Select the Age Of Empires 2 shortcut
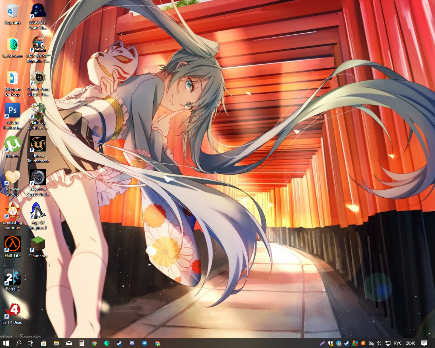Screen dimensions: 435x348 pyautogui.click(x=38, y=216)
